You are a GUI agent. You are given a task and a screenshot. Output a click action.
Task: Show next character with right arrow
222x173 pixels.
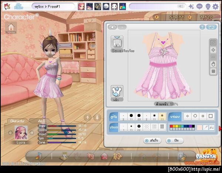[32, 133]
